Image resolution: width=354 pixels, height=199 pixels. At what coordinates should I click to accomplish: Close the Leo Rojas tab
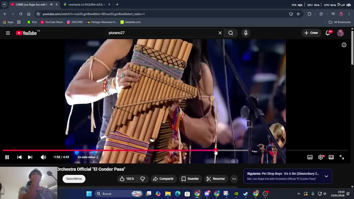[57, 4]
